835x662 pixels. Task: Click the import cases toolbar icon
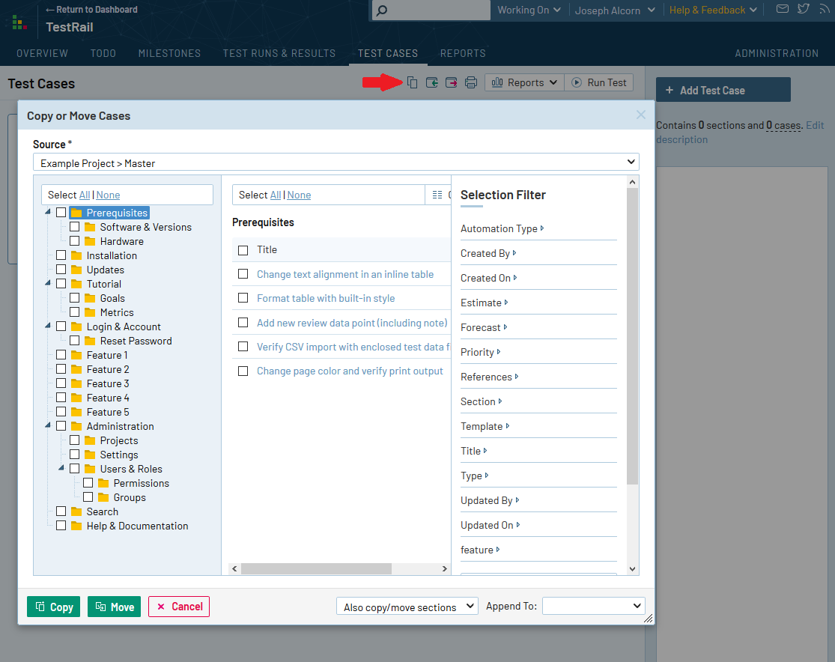432,82
